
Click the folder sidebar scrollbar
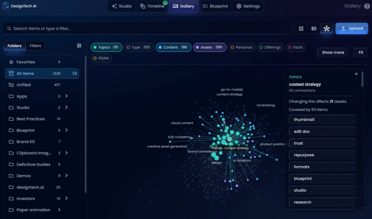pyautogui.click(x=85, y=124)
